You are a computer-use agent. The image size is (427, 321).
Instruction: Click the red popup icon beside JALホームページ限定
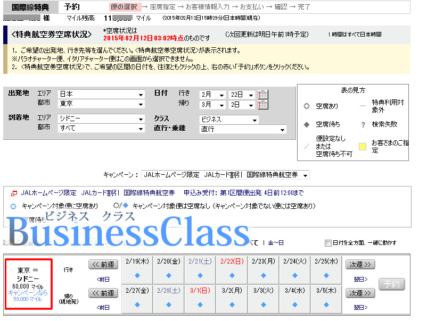point(14,193)
